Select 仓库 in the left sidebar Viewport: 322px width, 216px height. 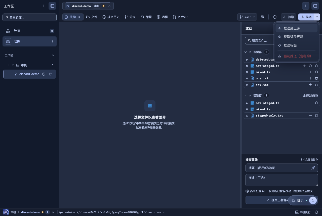coord(29,41)
